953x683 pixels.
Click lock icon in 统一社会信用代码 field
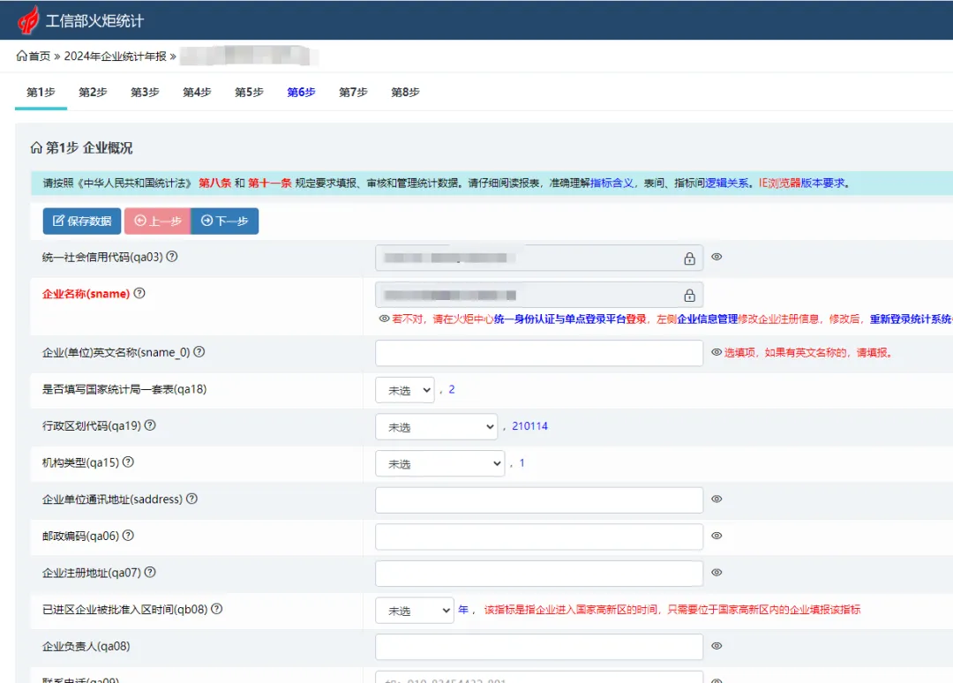[689, 259]
